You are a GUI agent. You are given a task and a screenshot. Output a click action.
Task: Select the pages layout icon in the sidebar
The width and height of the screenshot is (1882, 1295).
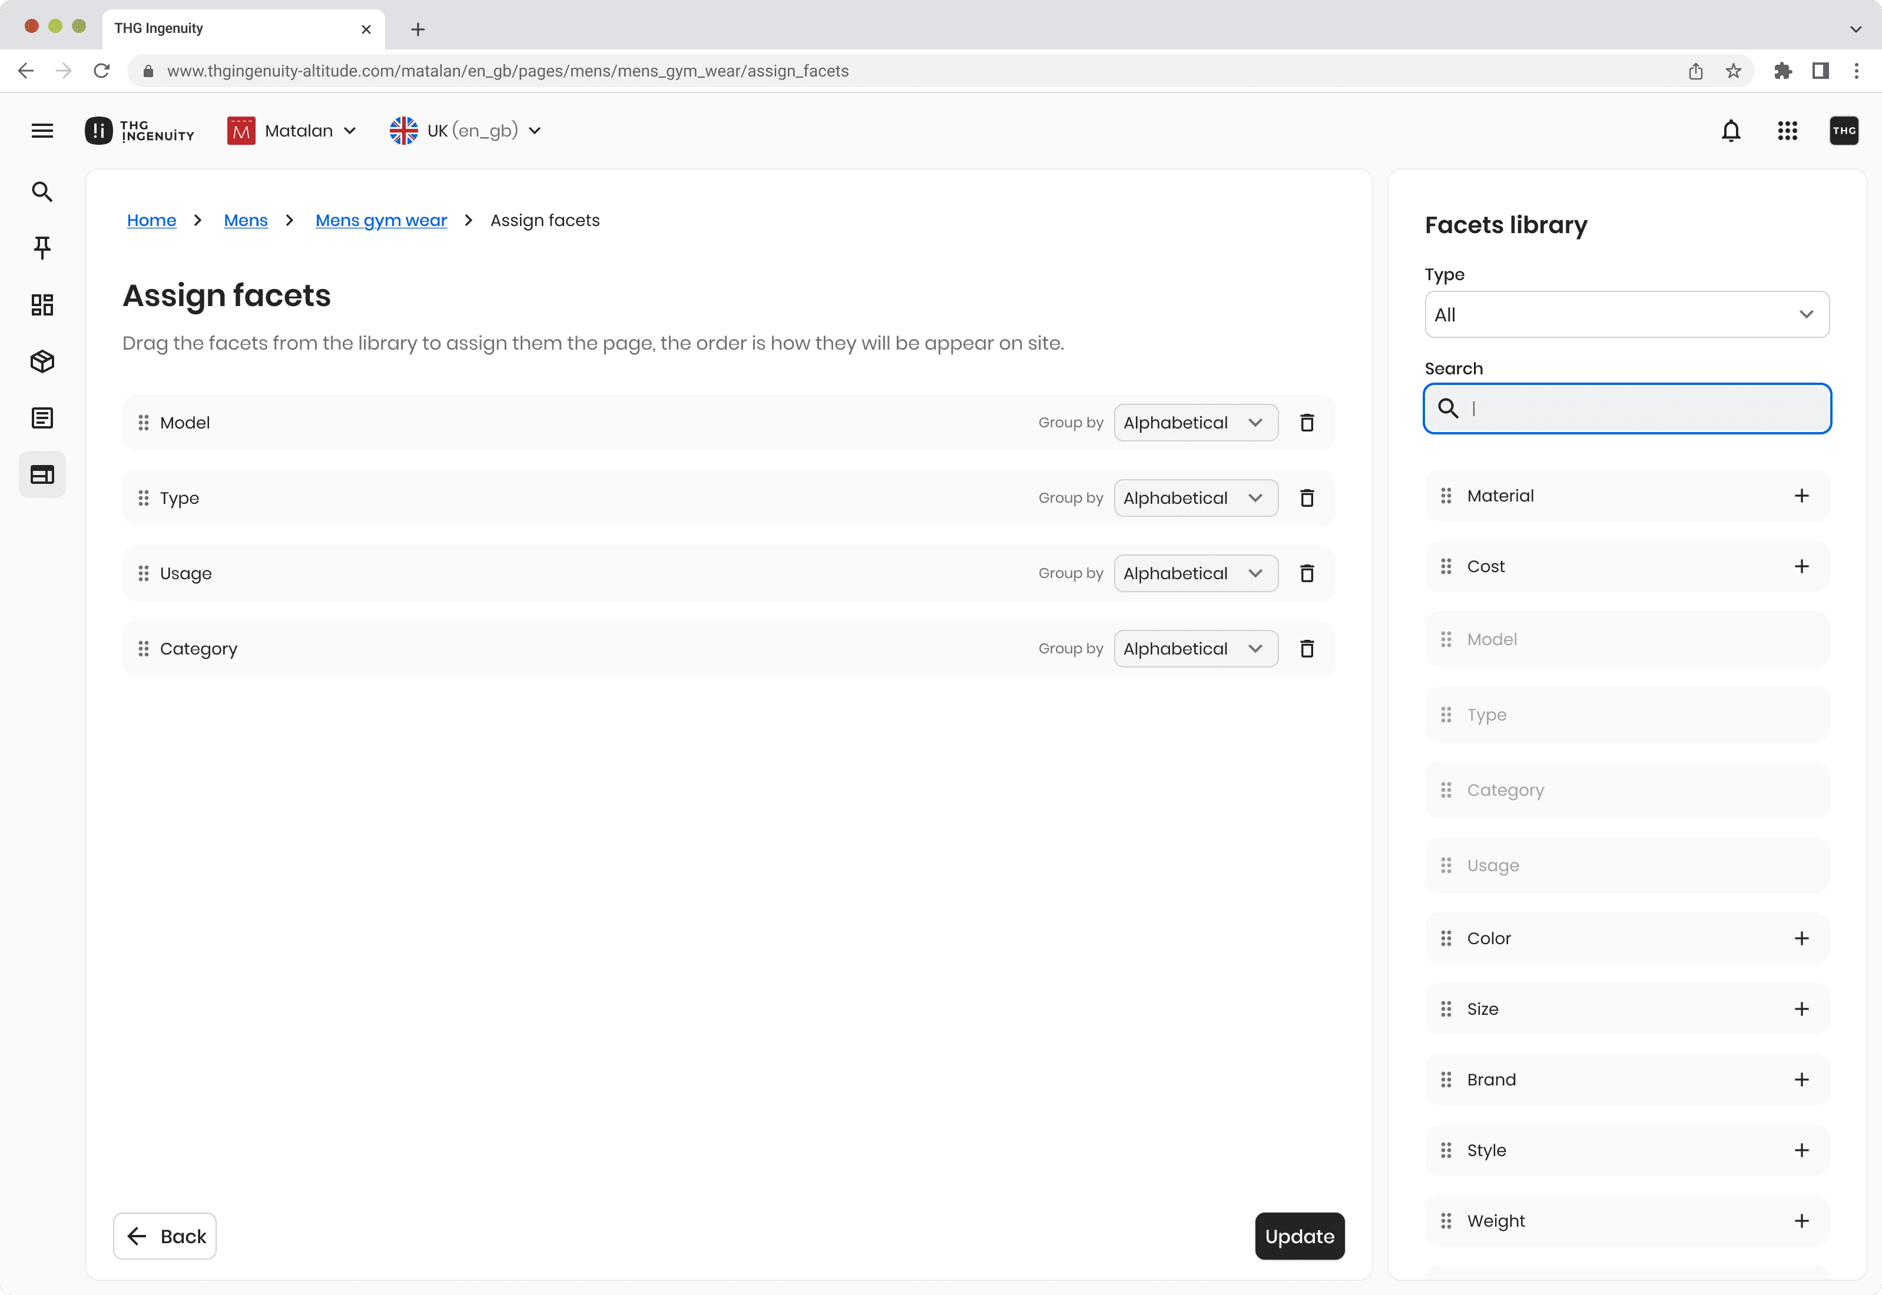pyautogui.click(x=42, y=474)
